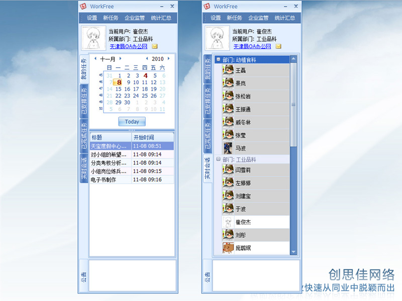
Task: Click avatar icon next to 闫雪莉
Action: click(x=228, y=170)
